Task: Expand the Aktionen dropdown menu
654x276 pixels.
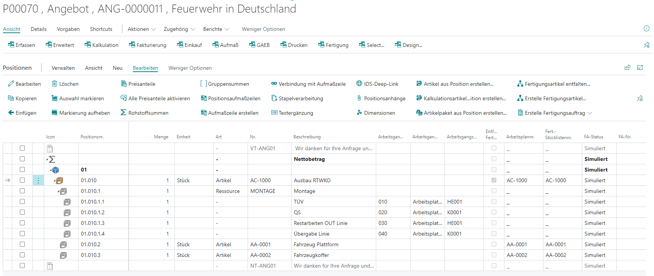Action: pos(142,29)
